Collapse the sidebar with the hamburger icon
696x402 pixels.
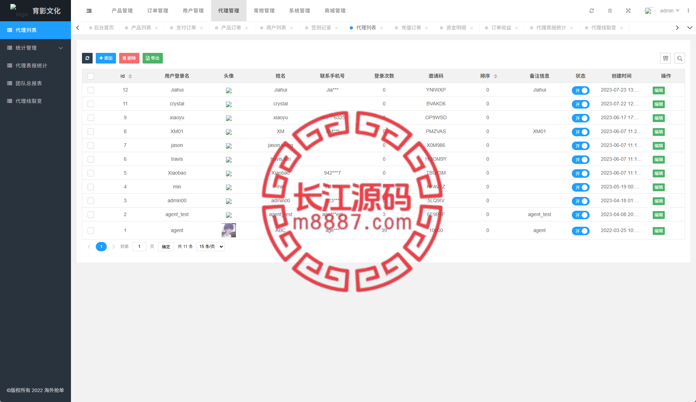click(x=89, y=11)
